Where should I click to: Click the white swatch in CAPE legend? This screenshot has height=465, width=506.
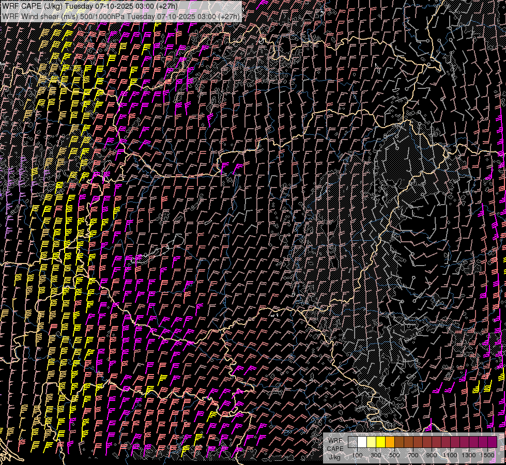tap(362, 442)
